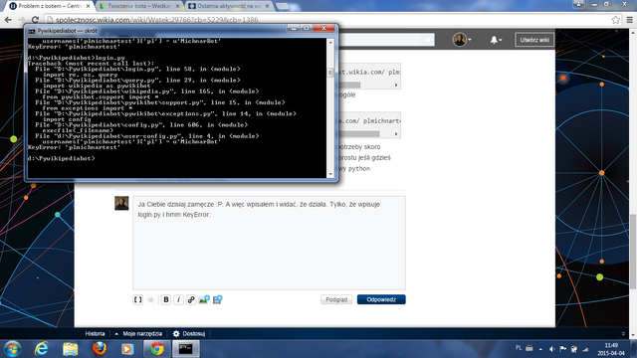
Task: Select command prompt in the taskbar
Action: click(186, 349)
